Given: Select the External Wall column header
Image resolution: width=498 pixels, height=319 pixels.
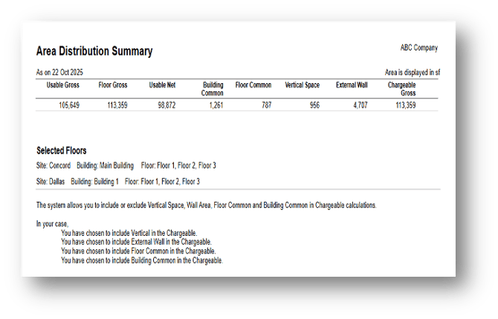Looking at the screenshot, I should (x=352, y=85).
